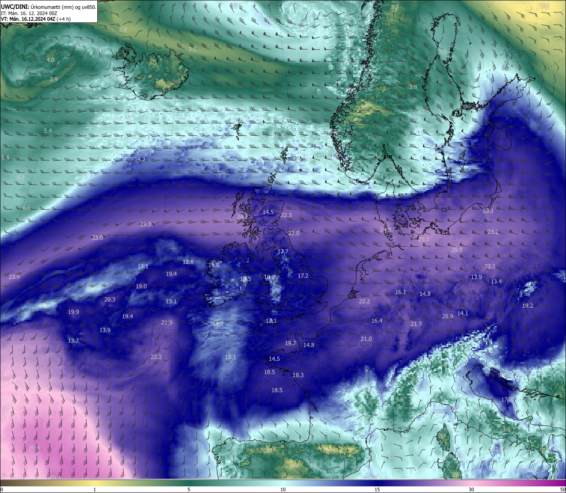Select the "4.0" value label
The width and height of the screenshot is (566, 493).
[50, 60]
